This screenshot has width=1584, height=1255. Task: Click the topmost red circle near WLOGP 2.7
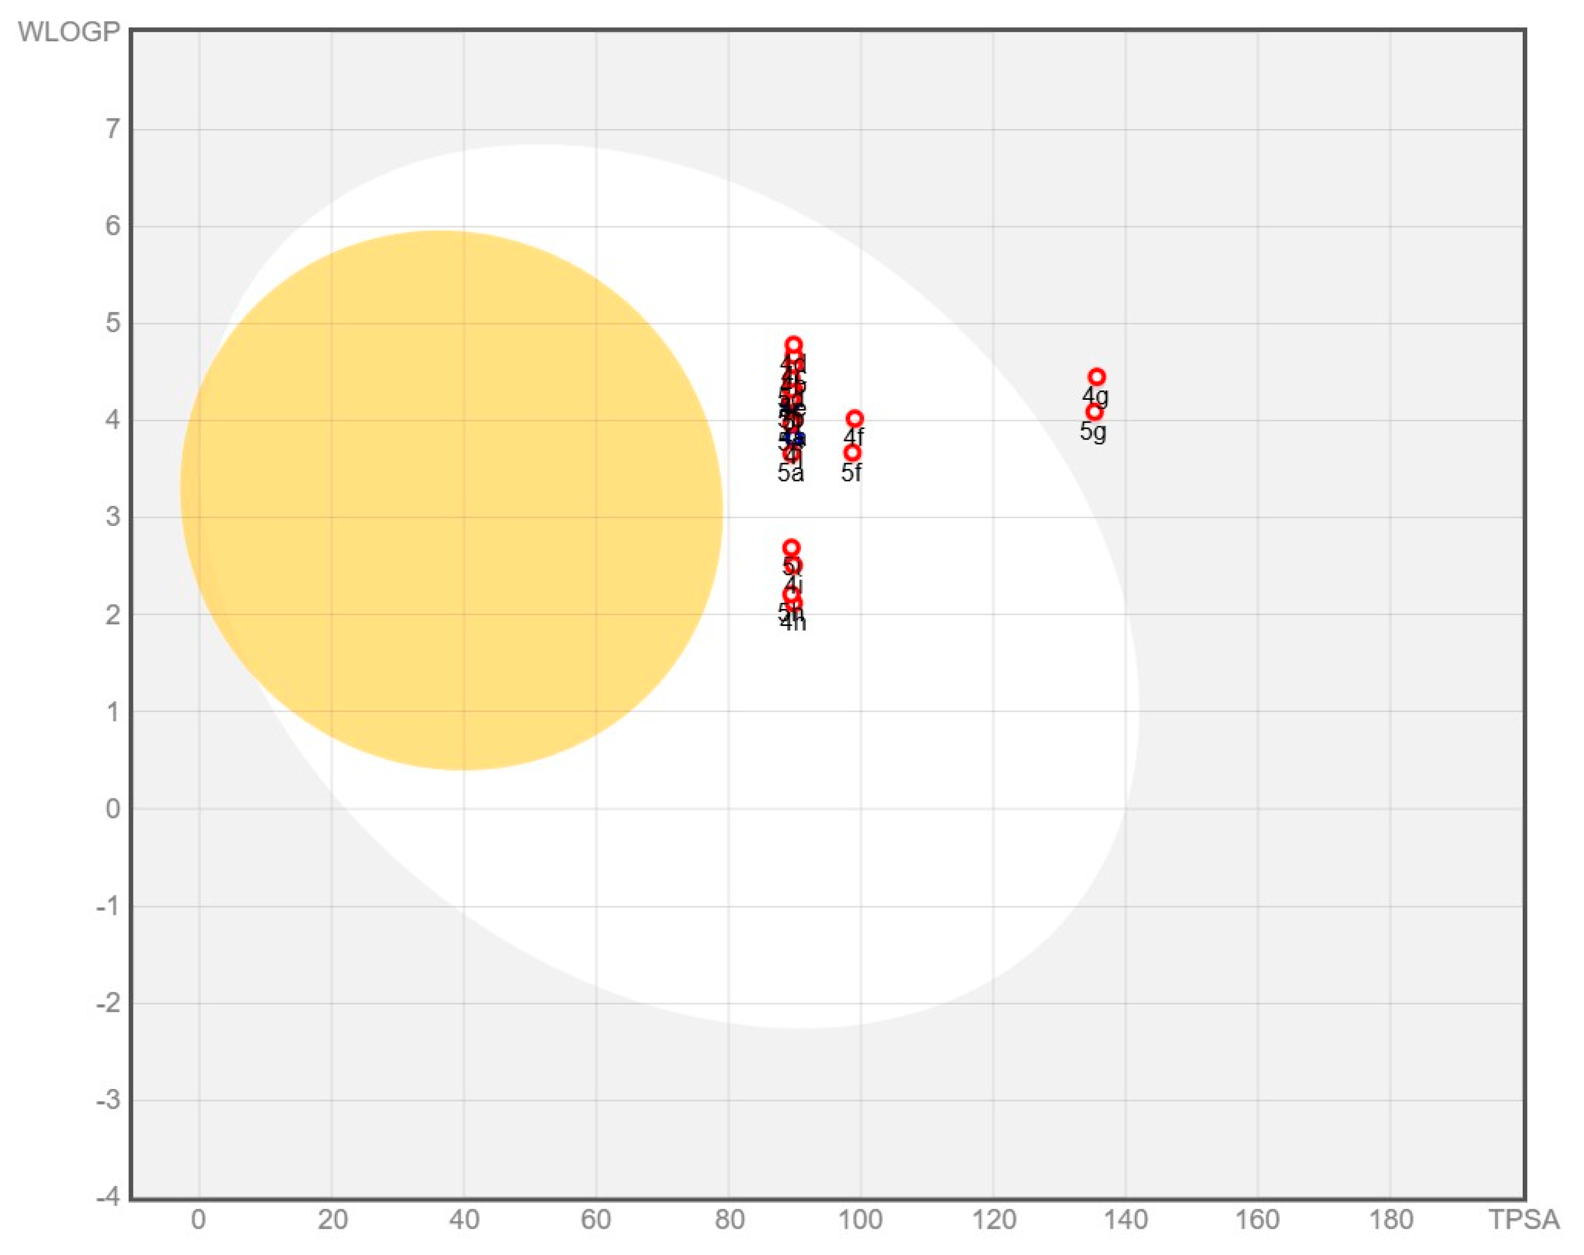[791, 548]
